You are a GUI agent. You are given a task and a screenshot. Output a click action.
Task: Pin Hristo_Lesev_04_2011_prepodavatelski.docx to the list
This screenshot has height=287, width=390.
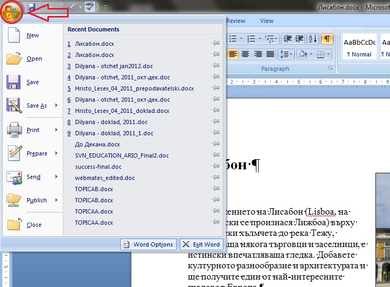215,88
